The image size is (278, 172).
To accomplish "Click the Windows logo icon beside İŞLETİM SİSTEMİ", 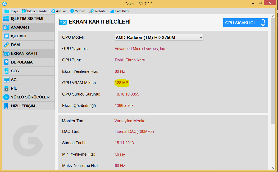I will pyautogui.click(x=6, y=19).
